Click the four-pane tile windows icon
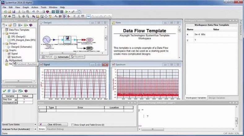 [x=62, y=12]
